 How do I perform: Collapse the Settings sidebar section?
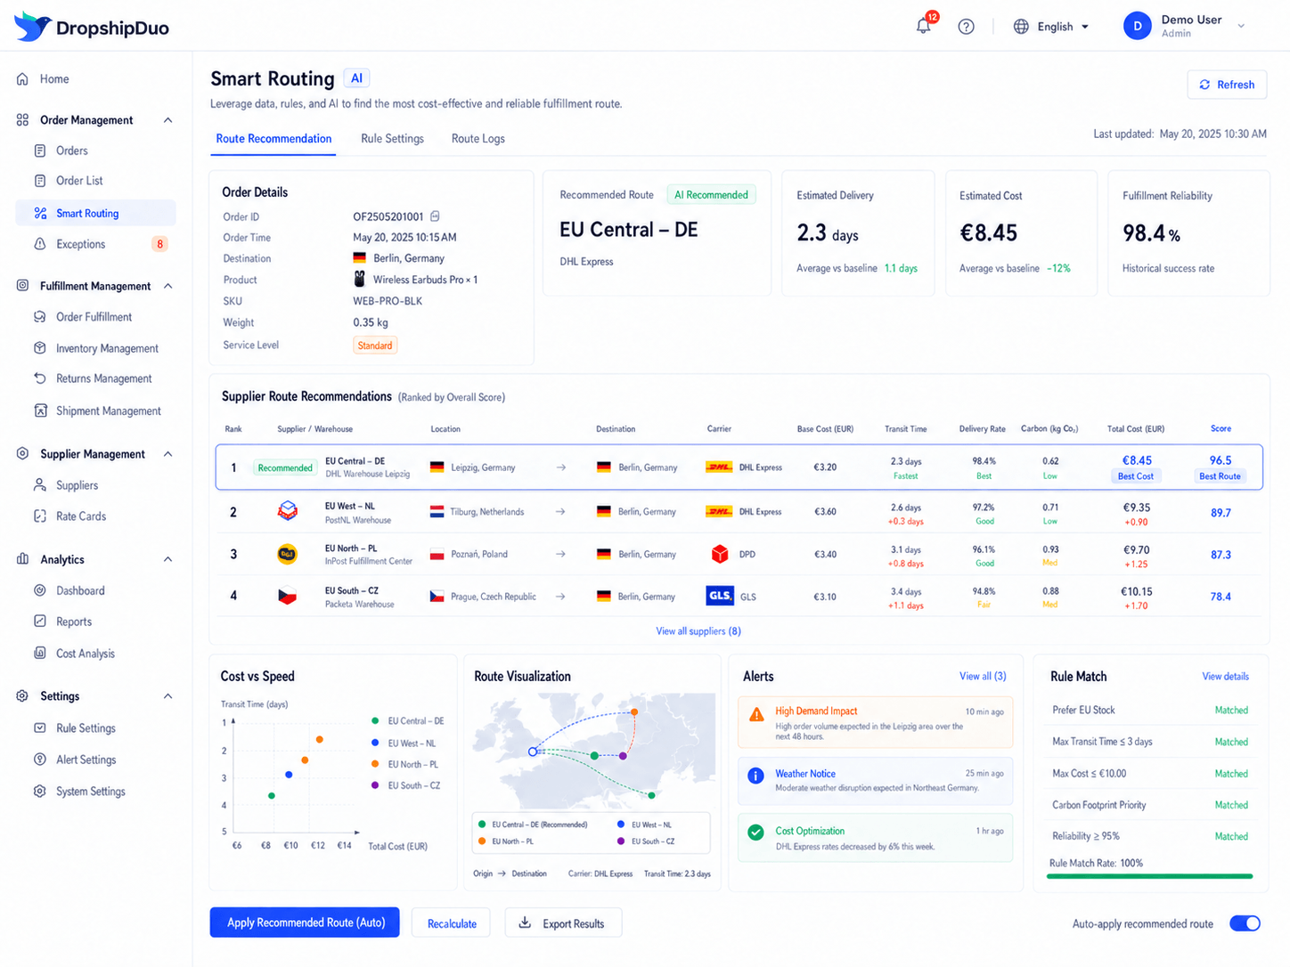pyautogui.click(x=167, y=696)
